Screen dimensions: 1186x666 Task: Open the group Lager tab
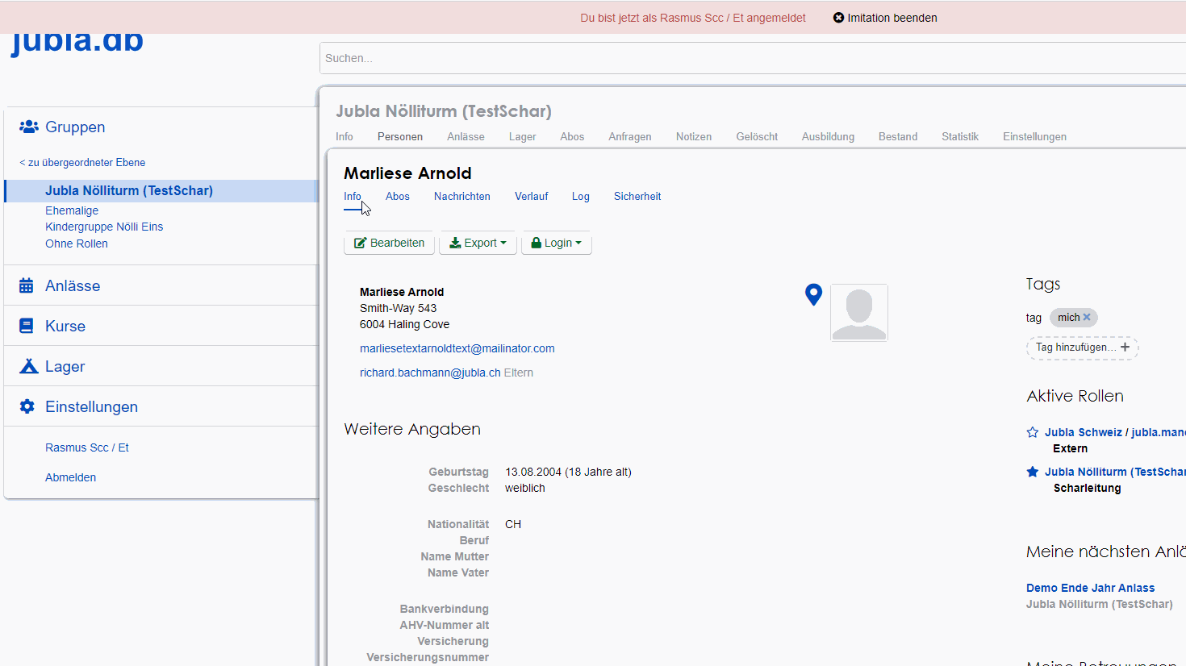522,136
